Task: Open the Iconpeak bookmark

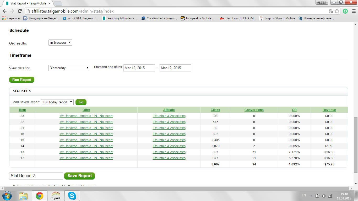Action: 198,18
